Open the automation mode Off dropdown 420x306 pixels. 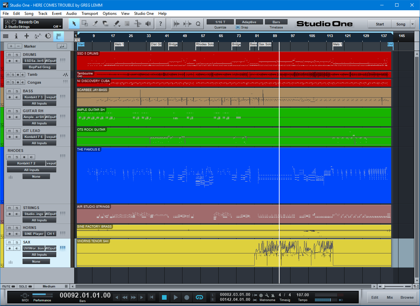click(57, 27)
